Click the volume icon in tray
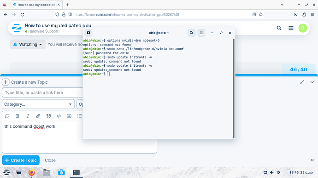318x178 pixels. point(272,172)
